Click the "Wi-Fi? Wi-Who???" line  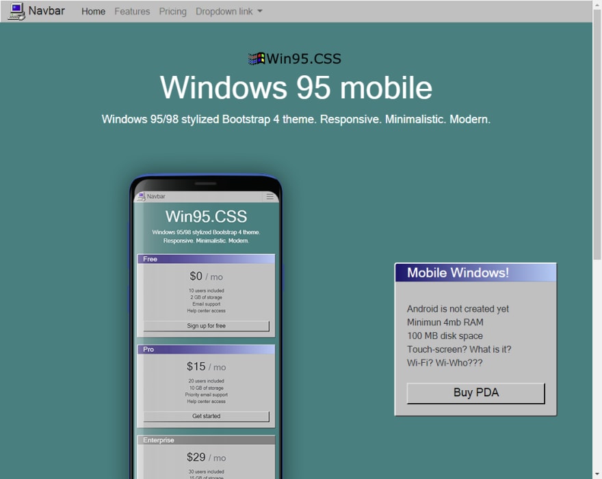[x=445, y=363]
